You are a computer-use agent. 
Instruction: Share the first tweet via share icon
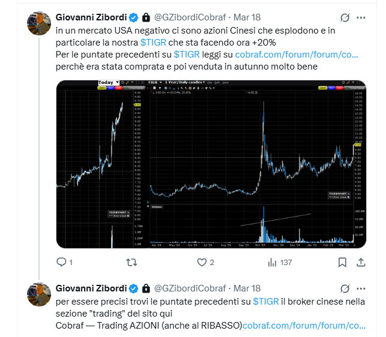[x=361, y=263]
